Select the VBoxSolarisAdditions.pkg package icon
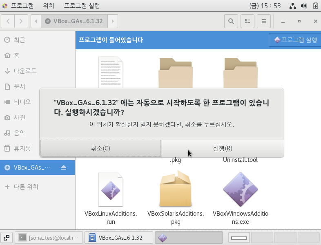This screenshot has width=321, height=245. coord(176,188)
